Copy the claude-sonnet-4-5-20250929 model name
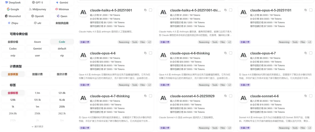This screenshot has height=132, width=315. (225, 96)
